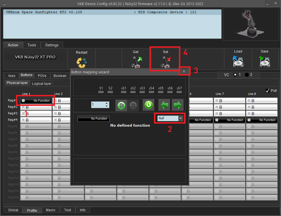
Task: Click Reg#4 Line 1 button cell
Action: click(36, 120)
